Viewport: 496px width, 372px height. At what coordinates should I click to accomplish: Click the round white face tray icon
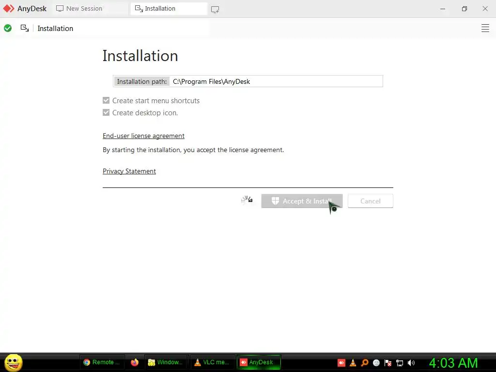(x=376, y=363)
